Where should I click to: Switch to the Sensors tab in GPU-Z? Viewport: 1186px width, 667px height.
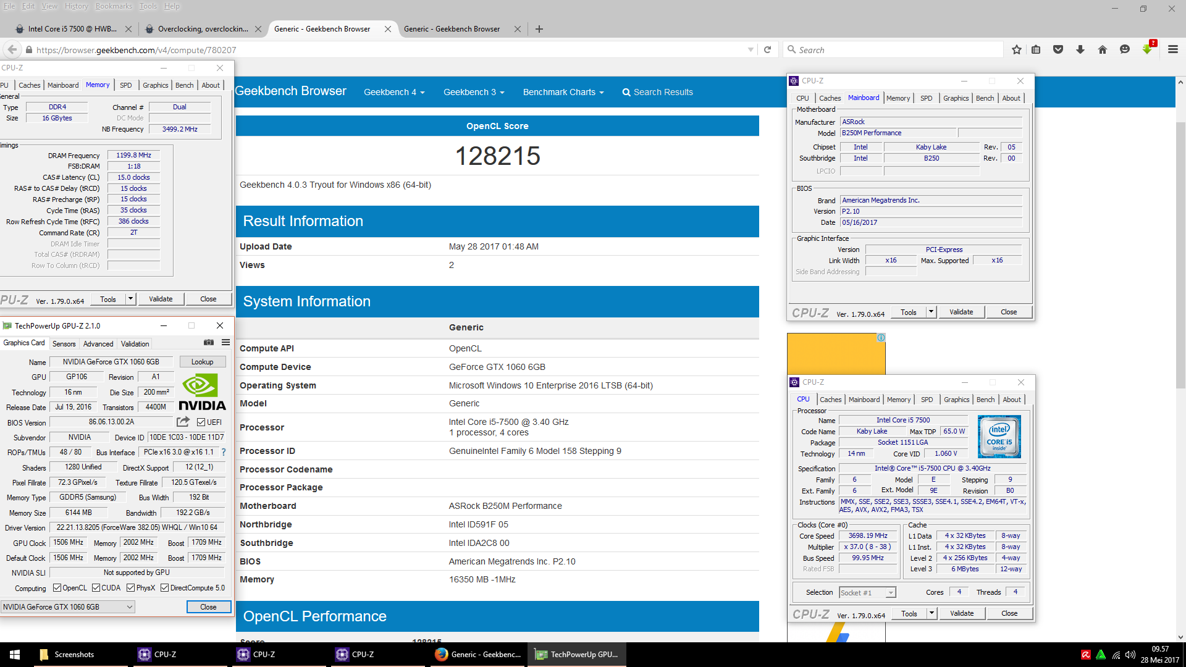click(x=64, y=344)
